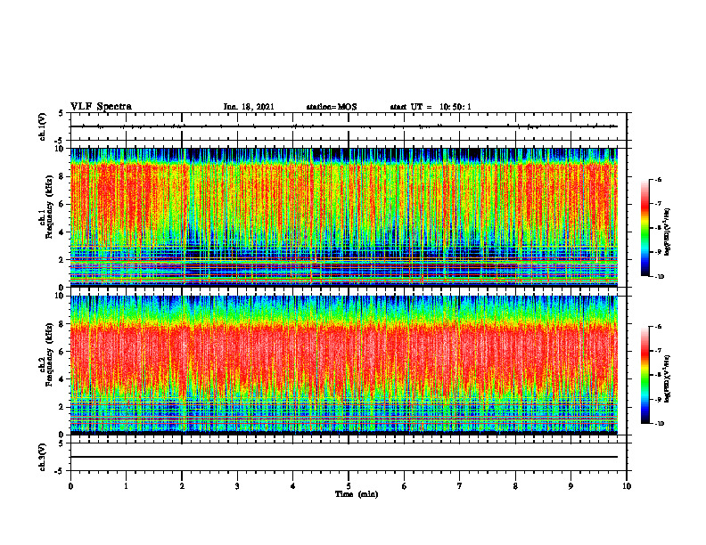The image size is (706, 545).
Task: Click the time axis tick label "10"
Action: (627, 486)
